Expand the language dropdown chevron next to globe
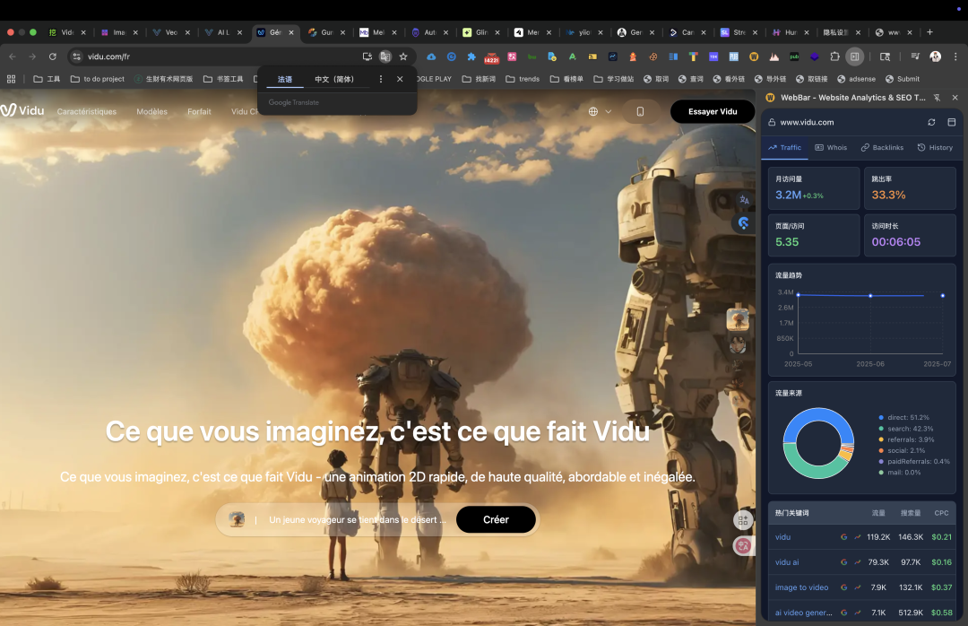968x626 pixels. pyautogui.click(x=608, y=112)
